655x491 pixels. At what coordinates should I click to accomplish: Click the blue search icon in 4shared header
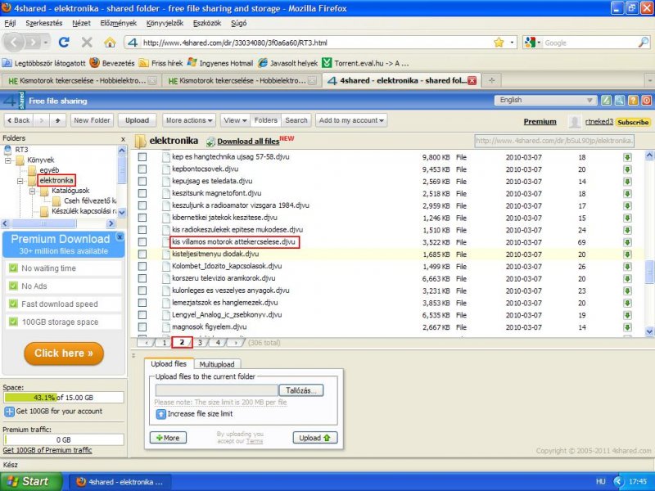pos(620,100)
